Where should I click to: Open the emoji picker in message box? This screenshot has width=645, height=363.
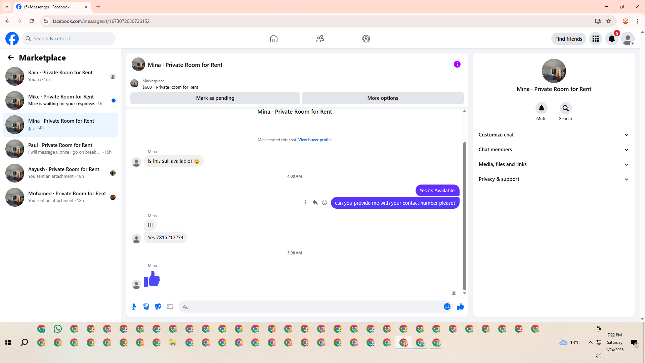click(447, 307)
